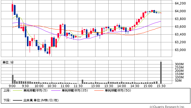Click the opening volume bar at 9:00

click(x=13, y=79)
